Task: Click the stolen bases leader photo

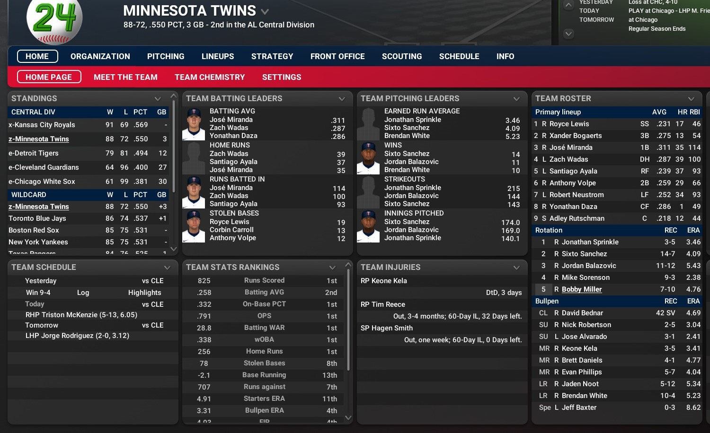Action: click(194, 226)
